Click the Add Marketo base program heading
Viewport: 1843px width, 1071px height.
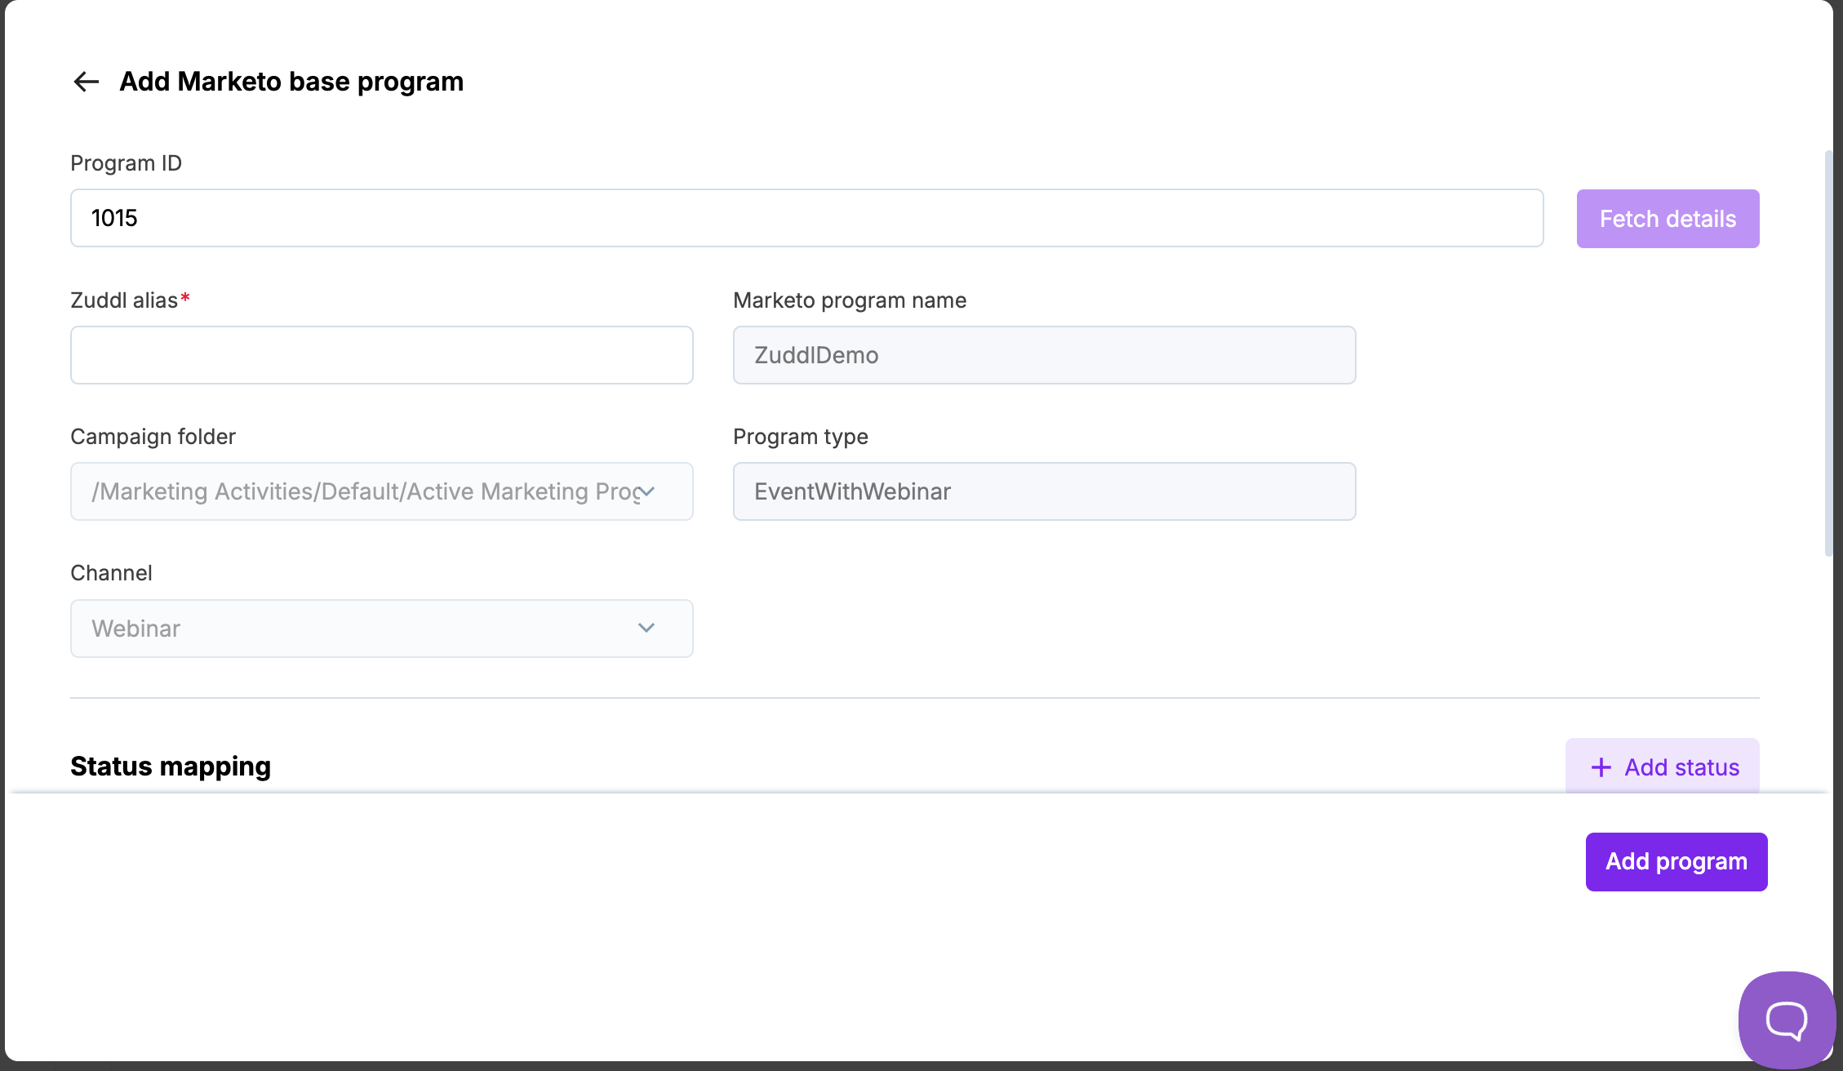point(291,82)
